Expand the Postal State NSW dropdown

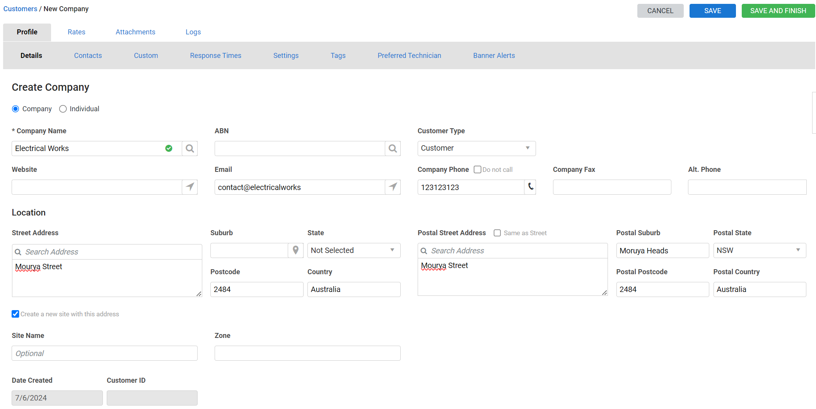click(x=760, y=250)
